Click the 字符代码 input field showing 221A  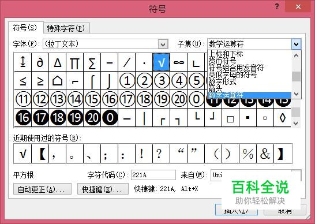[x=153, y=175]
